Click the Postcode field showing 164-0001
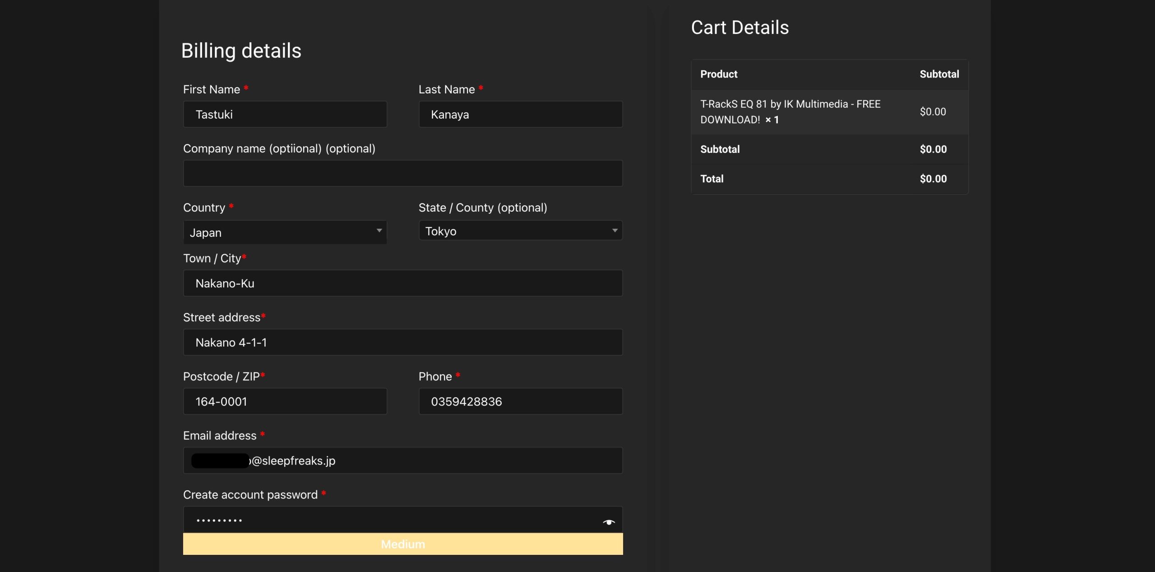 [285, 401]
